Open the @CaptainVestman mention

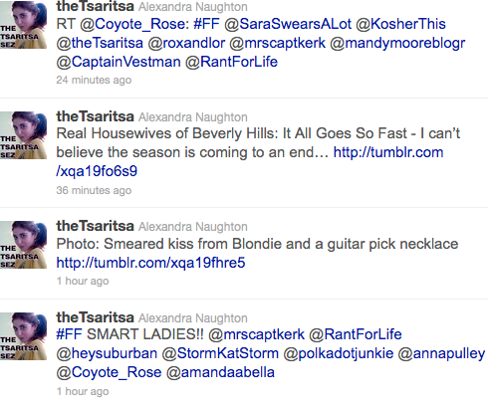[x=119, y=62]
